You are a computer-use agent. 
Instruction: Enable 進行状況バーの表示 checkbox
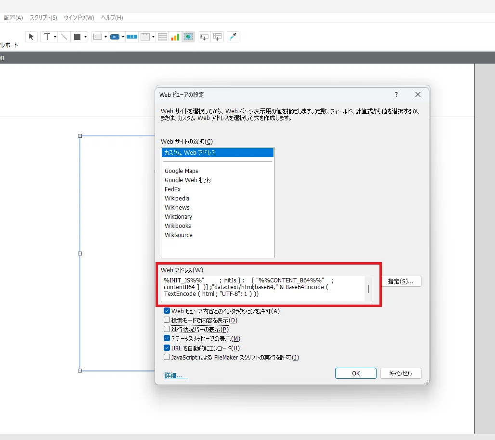click(x=167, y=330)
